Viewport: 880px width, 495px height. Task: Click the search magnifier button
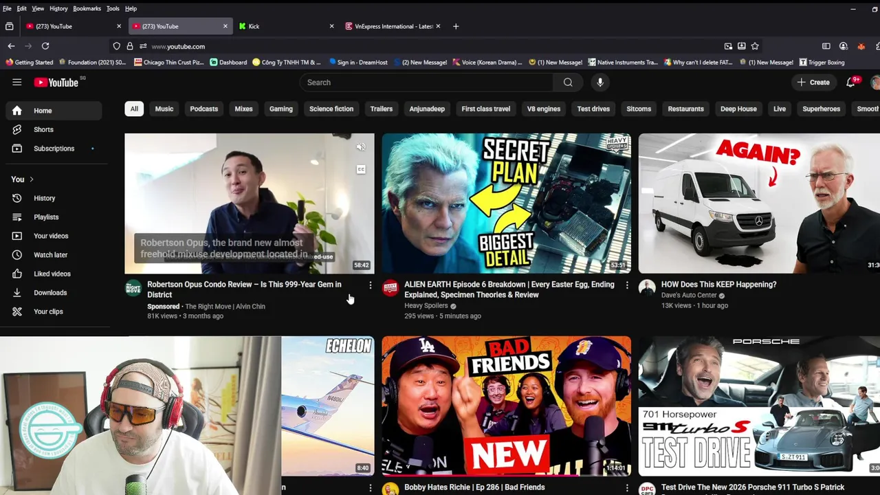coord(568,82)
